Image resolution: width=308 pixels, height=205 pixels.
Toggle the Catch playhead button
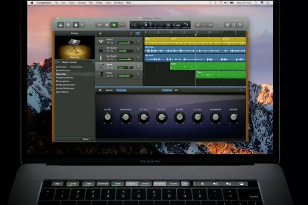[131, 34]
